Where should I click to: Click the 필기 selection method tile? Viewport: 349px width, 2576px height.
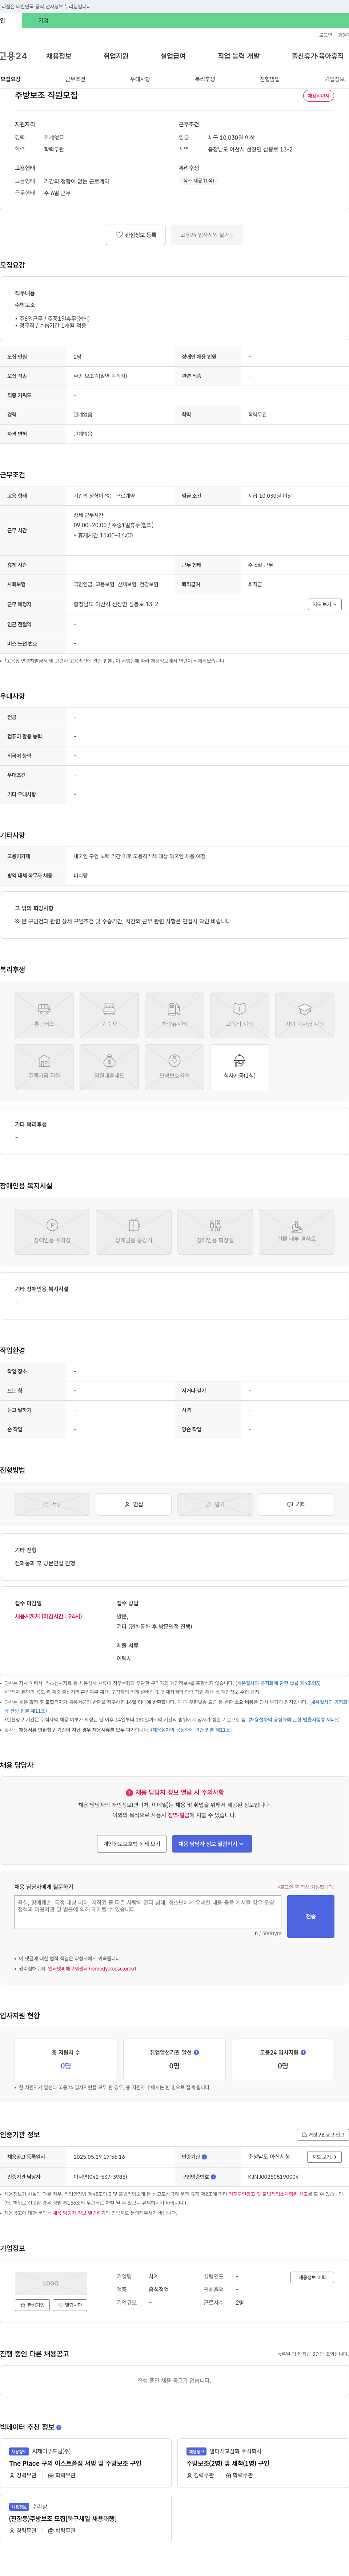[215, 1504]
